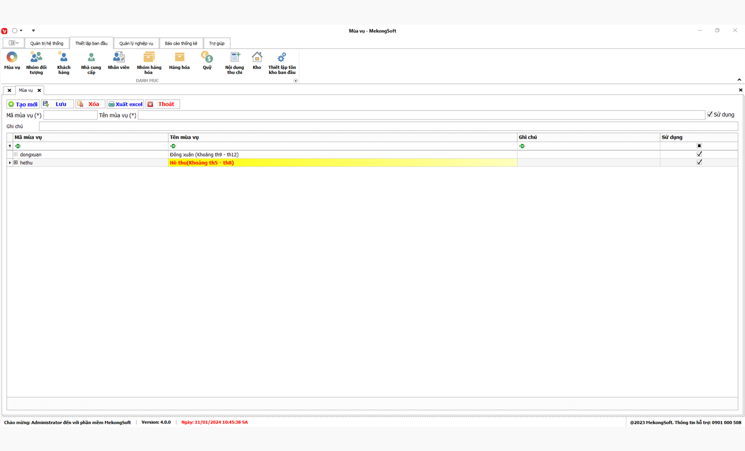Open the Mùa vụ ribbon icon
The image size is (745, 451).
[12, 61]
